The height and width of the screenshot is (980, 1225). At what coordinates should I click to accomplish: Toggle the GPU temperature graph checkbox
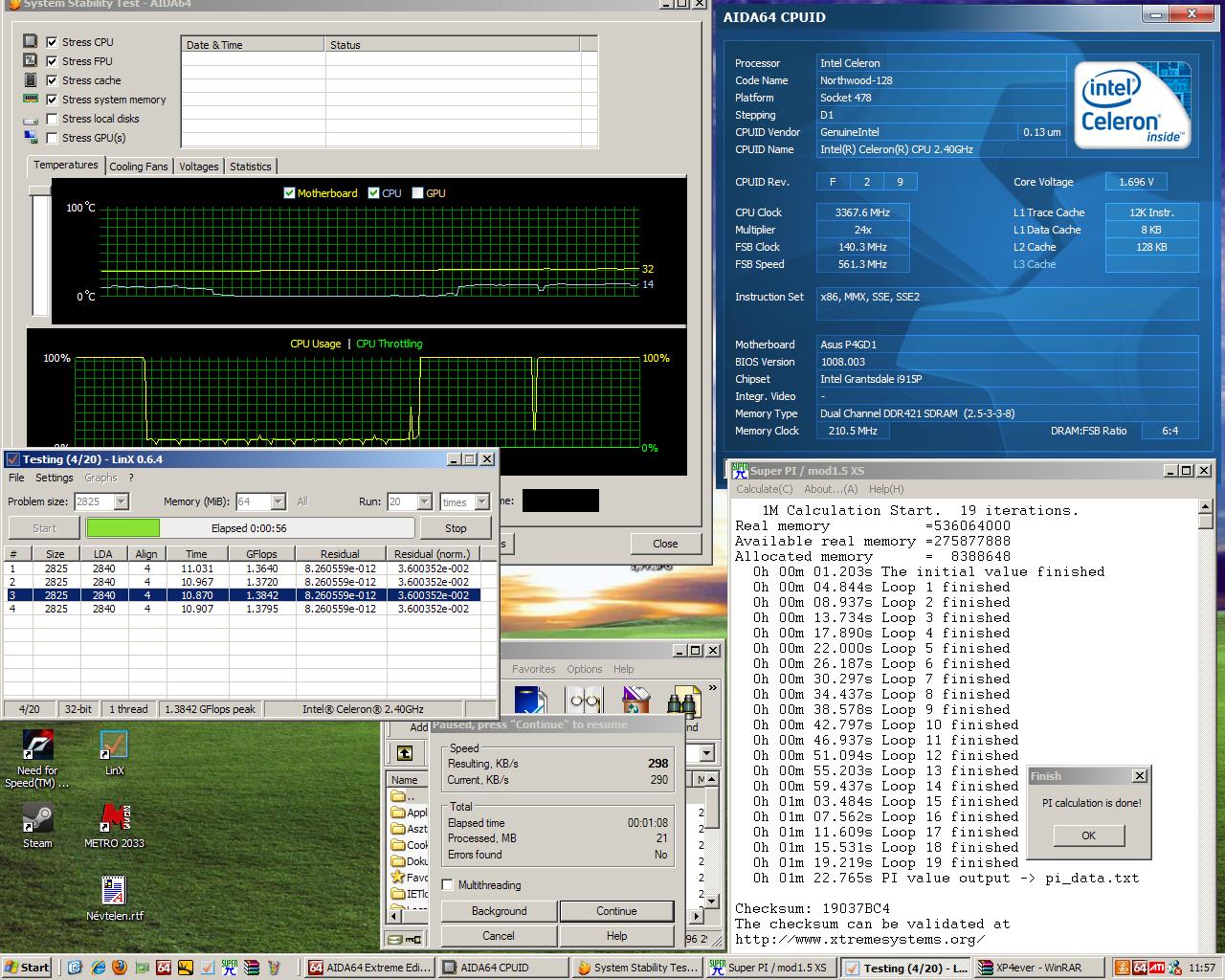coord(417,193)
